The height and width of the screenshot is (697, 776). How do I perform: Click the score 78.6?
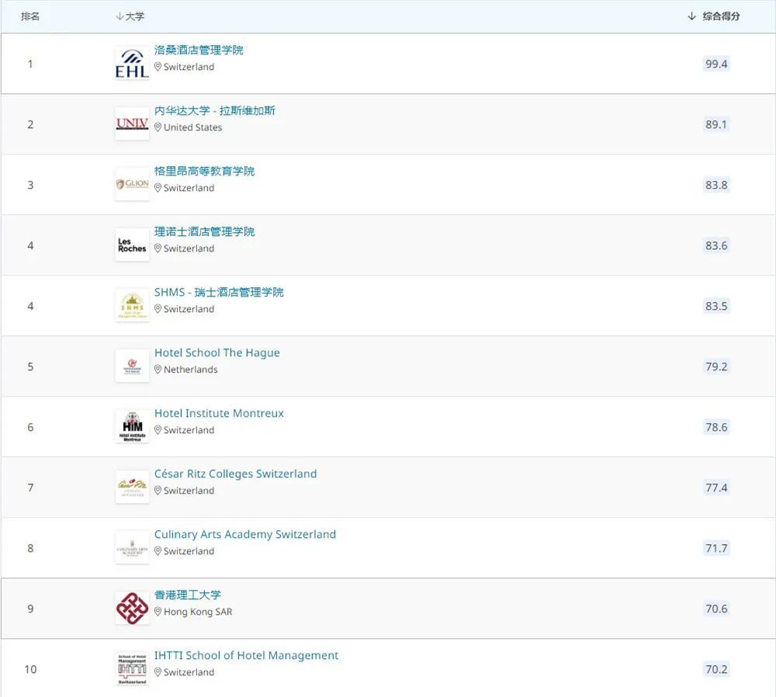click(x=716, y=427)
